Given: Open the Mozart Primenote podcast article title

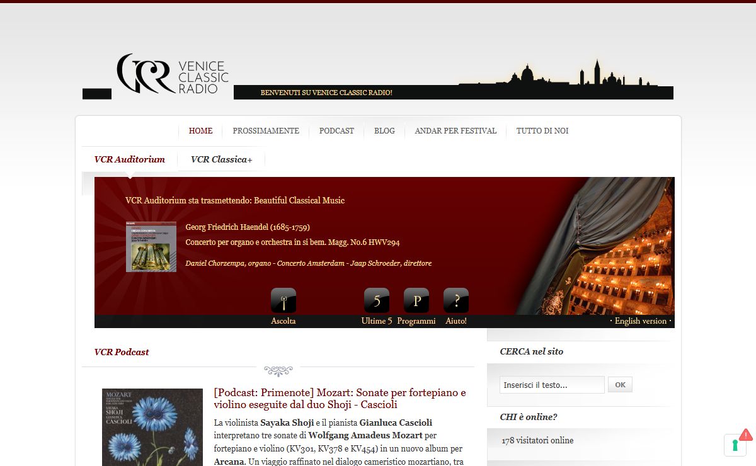Looking at the screenshot, I should click(340, 399).
